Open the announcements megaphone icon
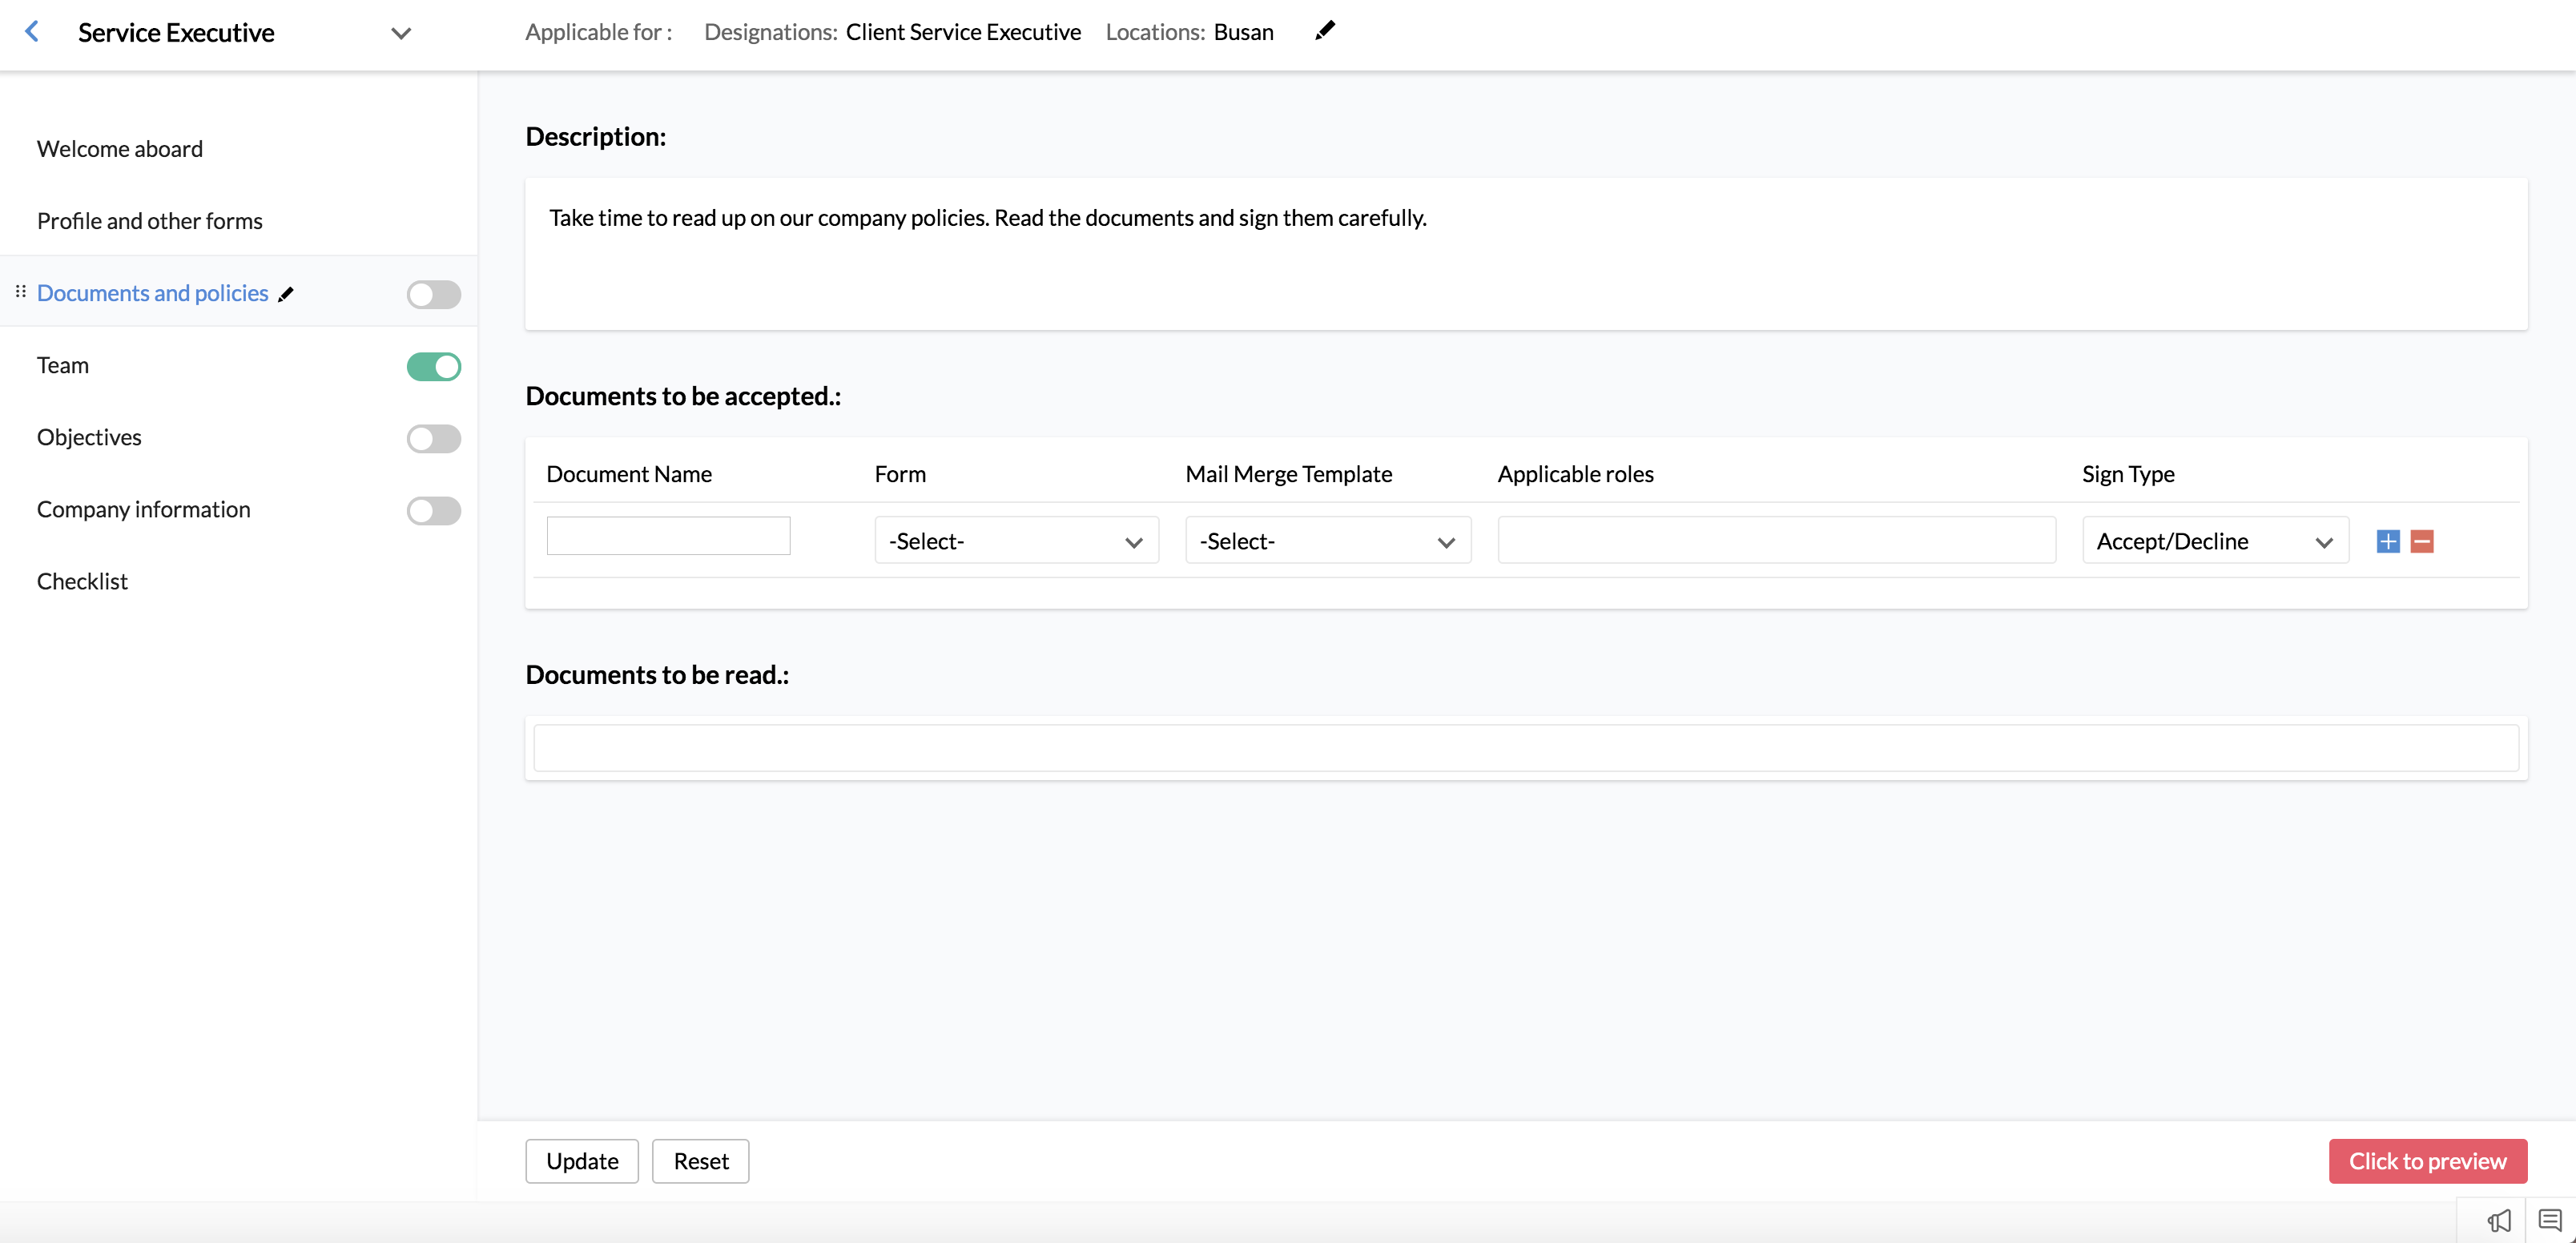 [x=2499, y=1220]
